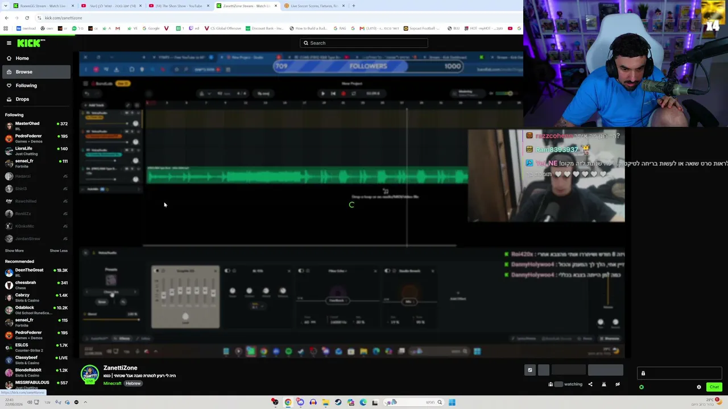728x409 pixels.
Task: Open chessbrah recommended channel
Action: click(36, 285)
